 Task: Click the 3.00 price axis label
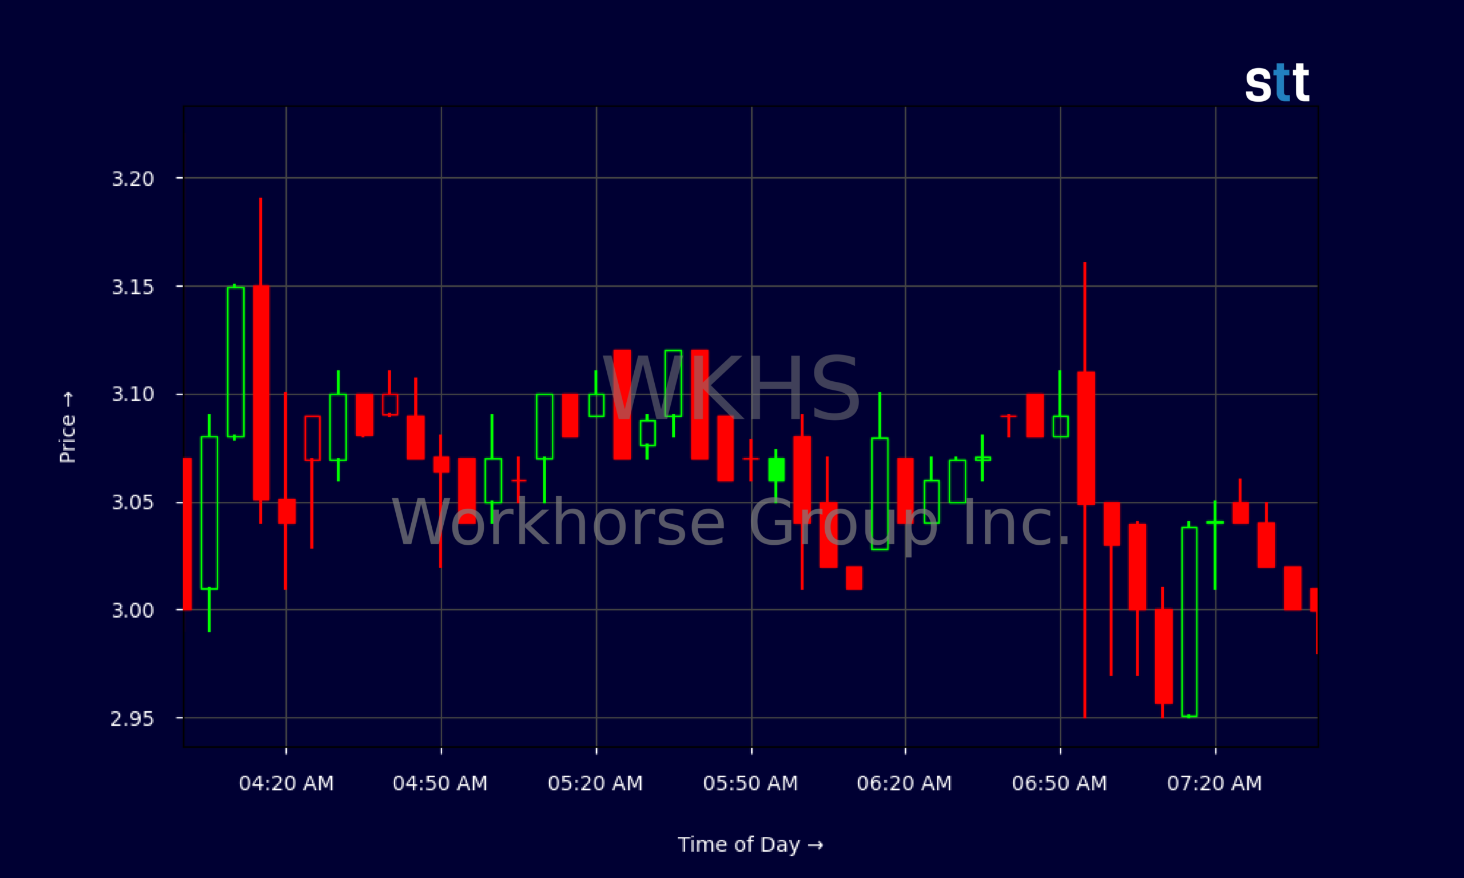click(x=133, y=610)
